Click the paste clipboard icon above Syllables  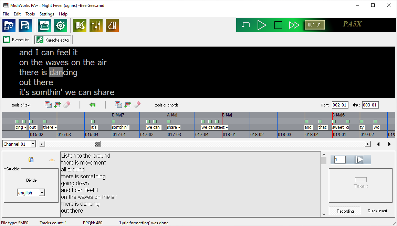[31, 159]
